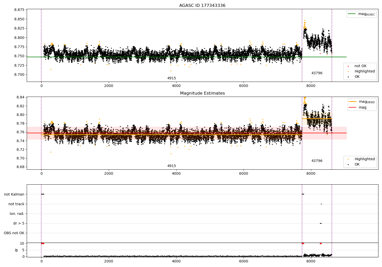Click the y-axis tick '8.70'

coord(20,158)
